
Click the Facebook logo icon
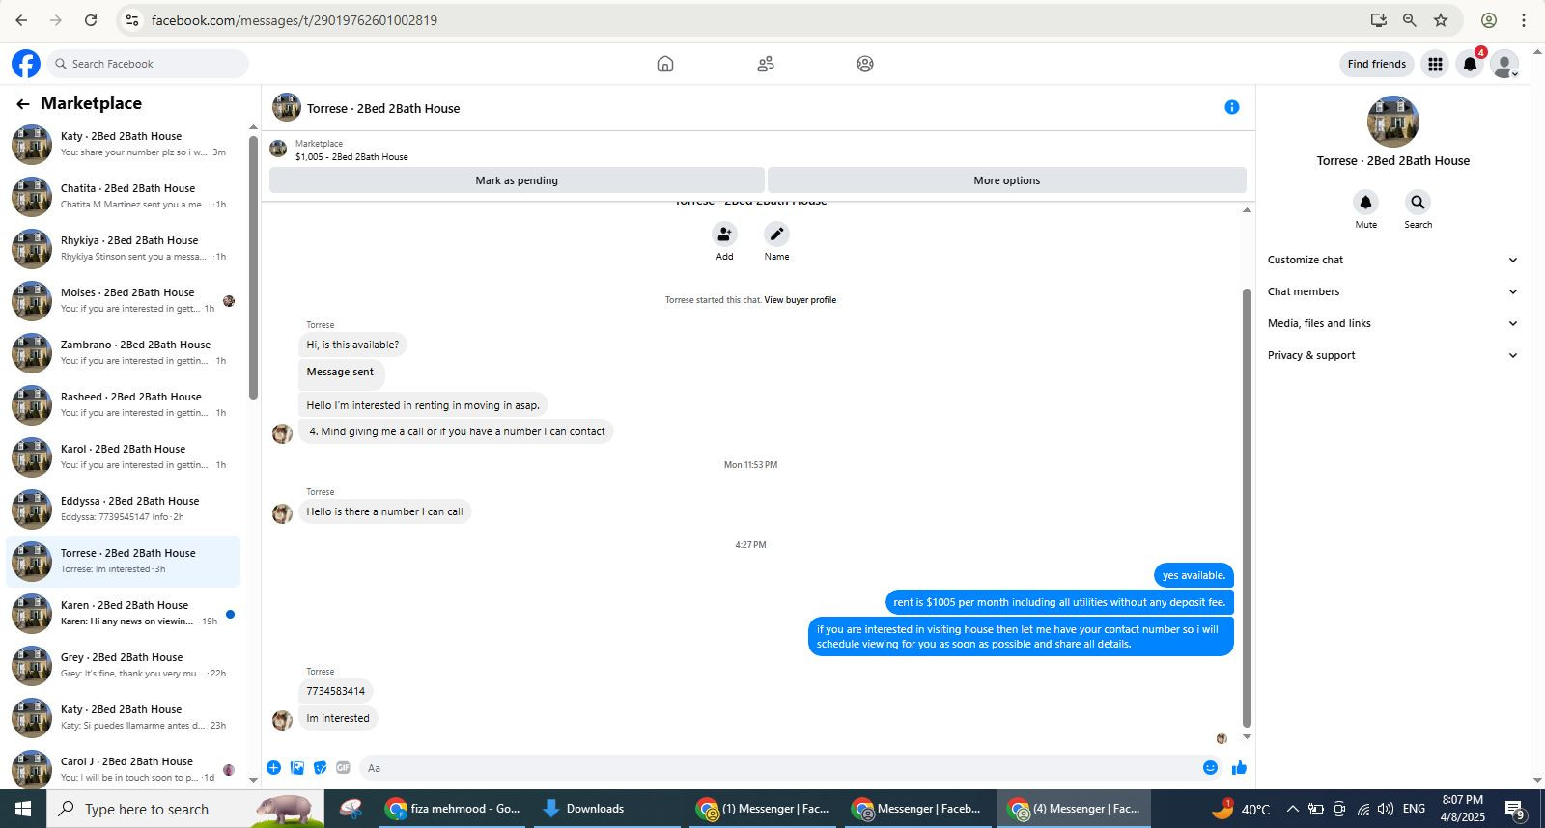(x=26, y=64)
